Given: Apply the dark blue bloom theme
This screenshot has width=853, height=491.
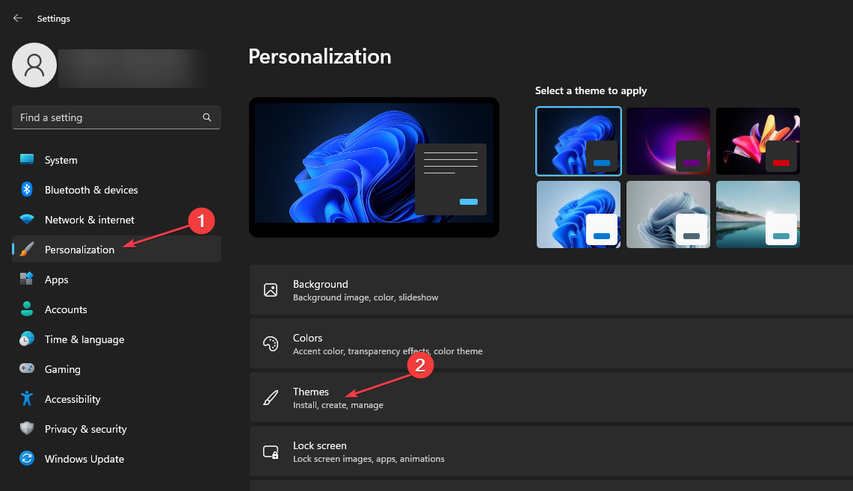Looking at the screenshot, I should tap(579, 141).
